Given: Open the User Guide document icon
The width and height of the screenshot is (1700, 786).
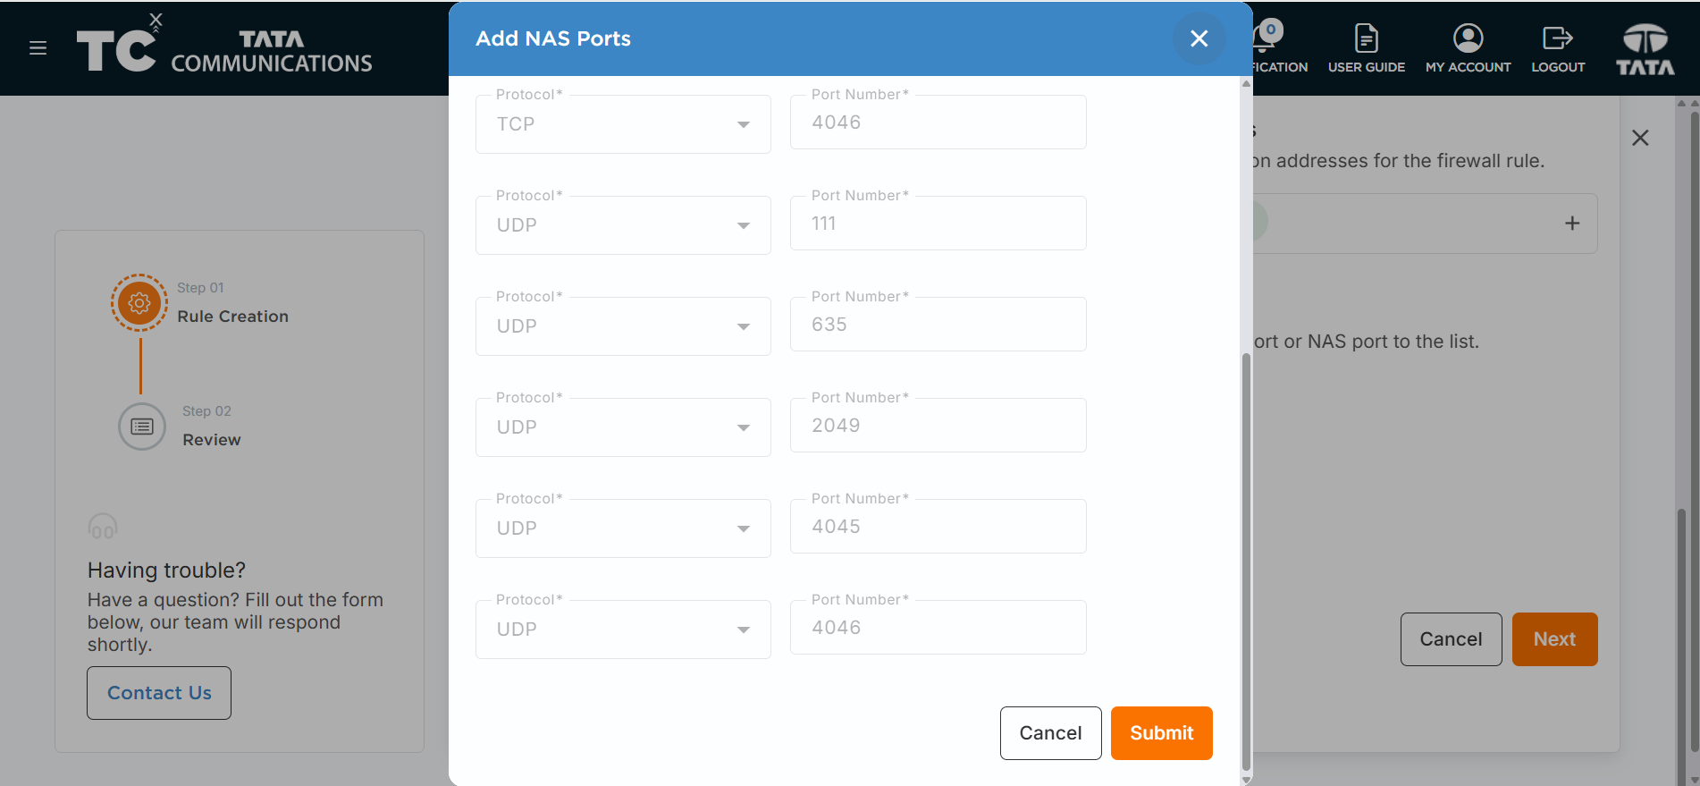Looking at the screenshot, I should [1366, 38].
